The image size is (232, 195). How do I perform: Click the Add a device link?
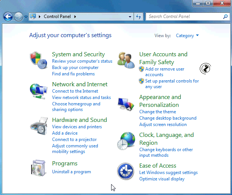pos(65,133)
